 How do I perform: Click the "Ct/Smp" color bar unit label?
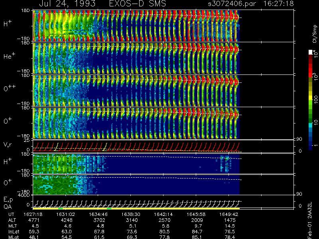pos(315,34)
